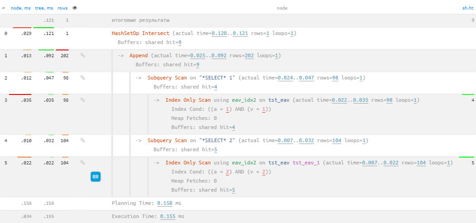Click the "итоговые результаты" summary row
This screenshot has height=223, width=476.
point(141,20)
